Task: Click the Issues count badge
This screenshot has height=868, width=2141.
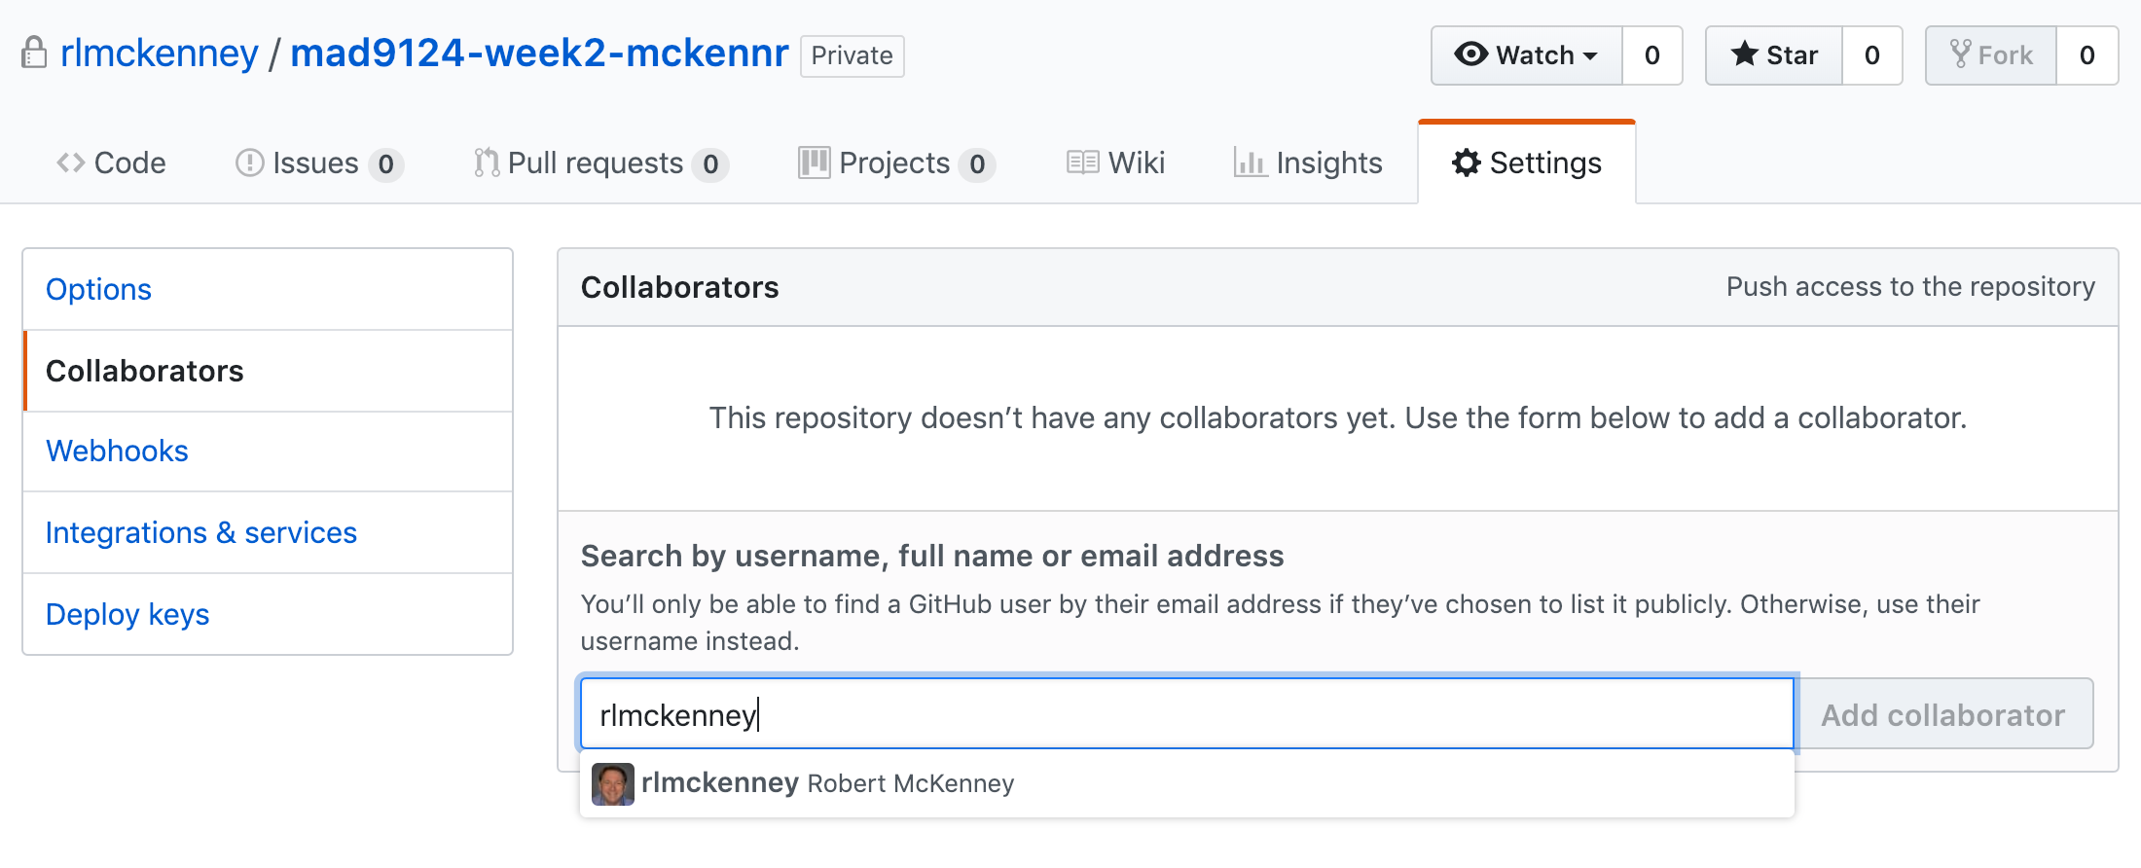Action: pyautogui.click(x=386, y=164)
